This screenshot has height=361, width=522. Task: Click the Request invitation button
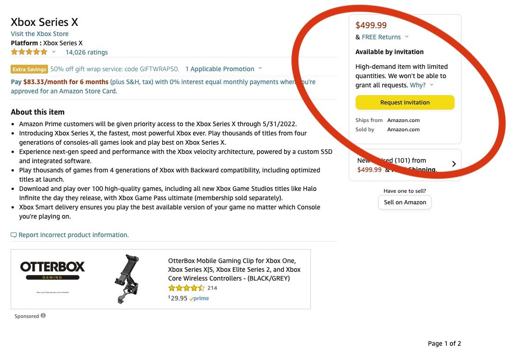tap(405, 102)
